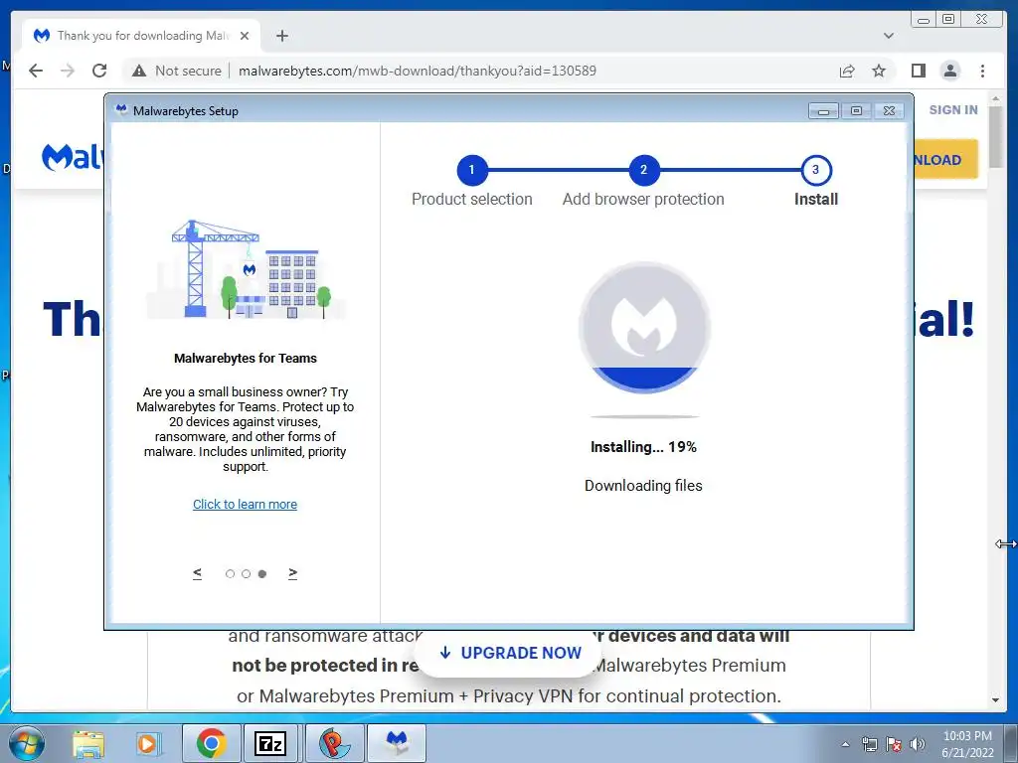The height and width of the screenshot is (763, 1018).
Task: Click the yellow download button on webpage
Action: pos(945,160)
